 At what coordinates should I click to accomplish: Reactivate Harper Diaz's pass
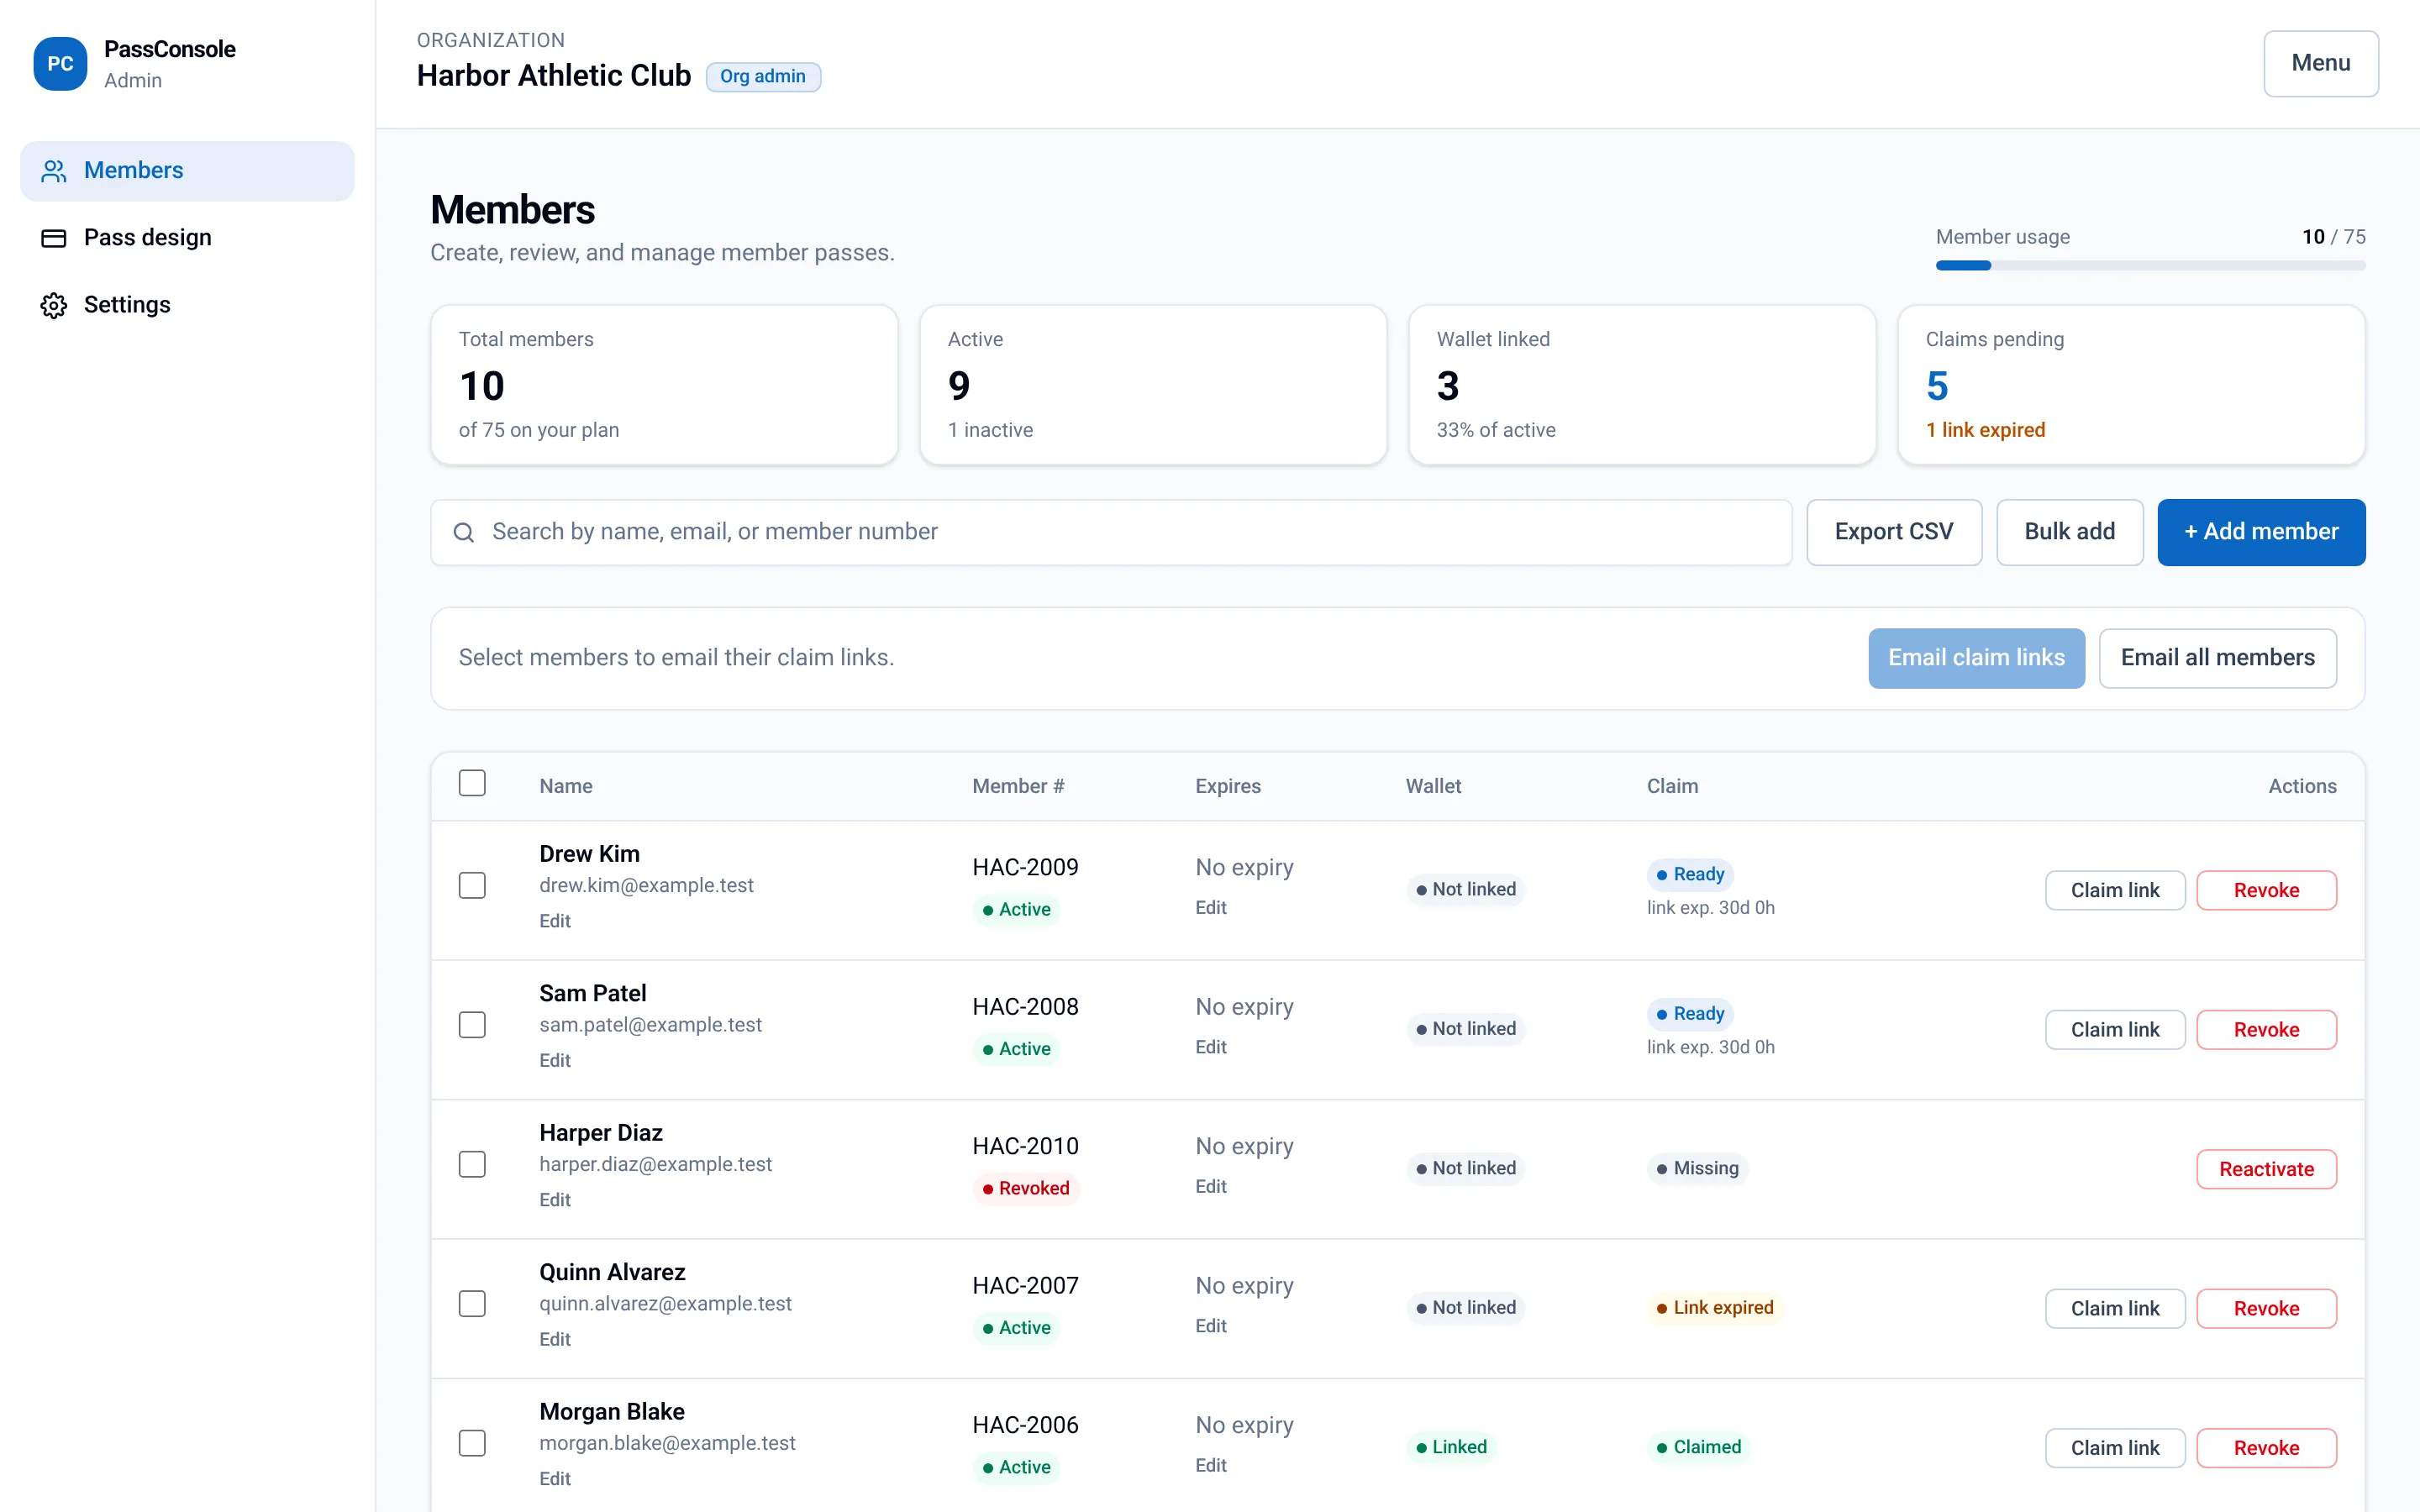(2266, 1169)
